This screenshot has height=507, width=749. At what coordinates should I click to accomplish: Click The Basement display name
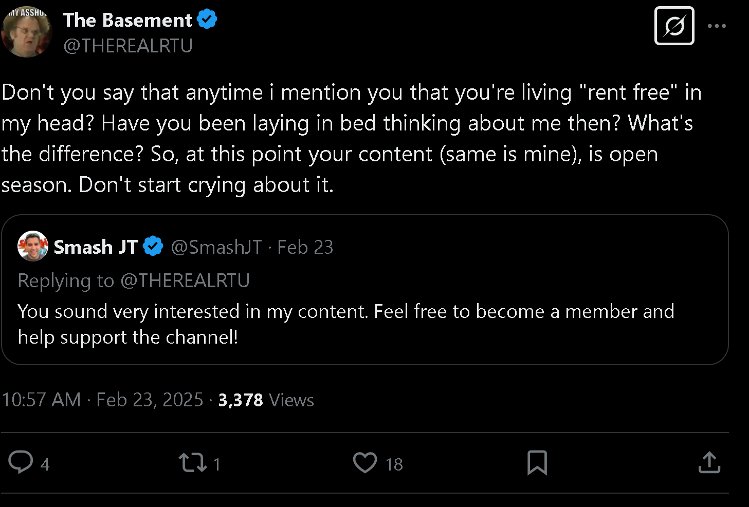pos(127,20)
